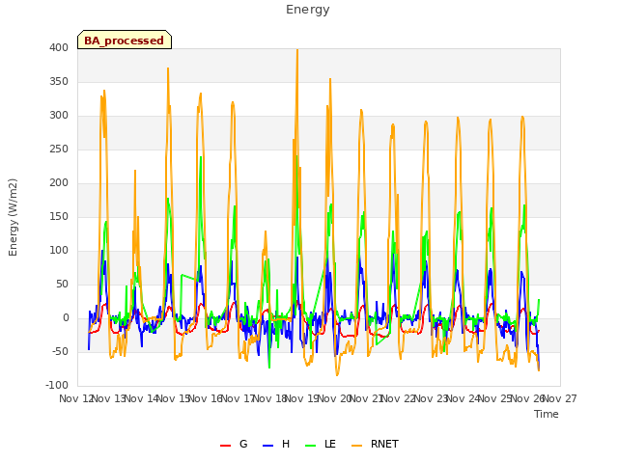This screenshot has height=463, width=618.
Task: Click the 50 y-axis label
Action: [62, 284]
